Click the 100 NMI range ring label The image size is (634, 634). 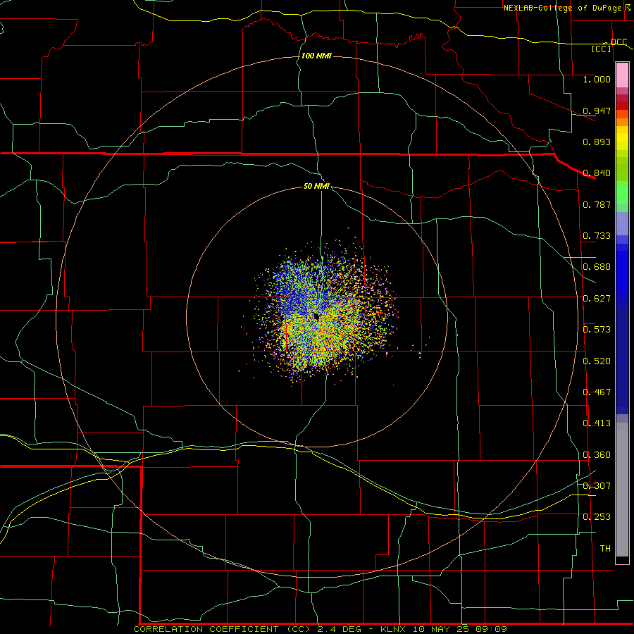316,56
